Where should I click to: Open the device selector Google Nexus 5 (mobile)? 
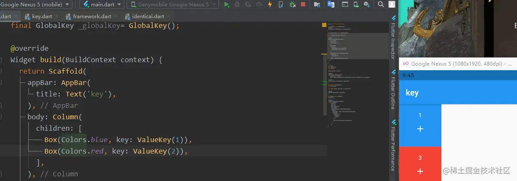[36, 5]
